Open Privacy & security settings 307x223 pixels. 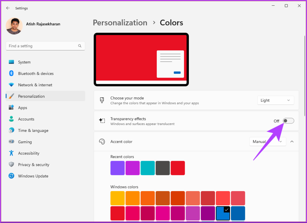[34, 165]
